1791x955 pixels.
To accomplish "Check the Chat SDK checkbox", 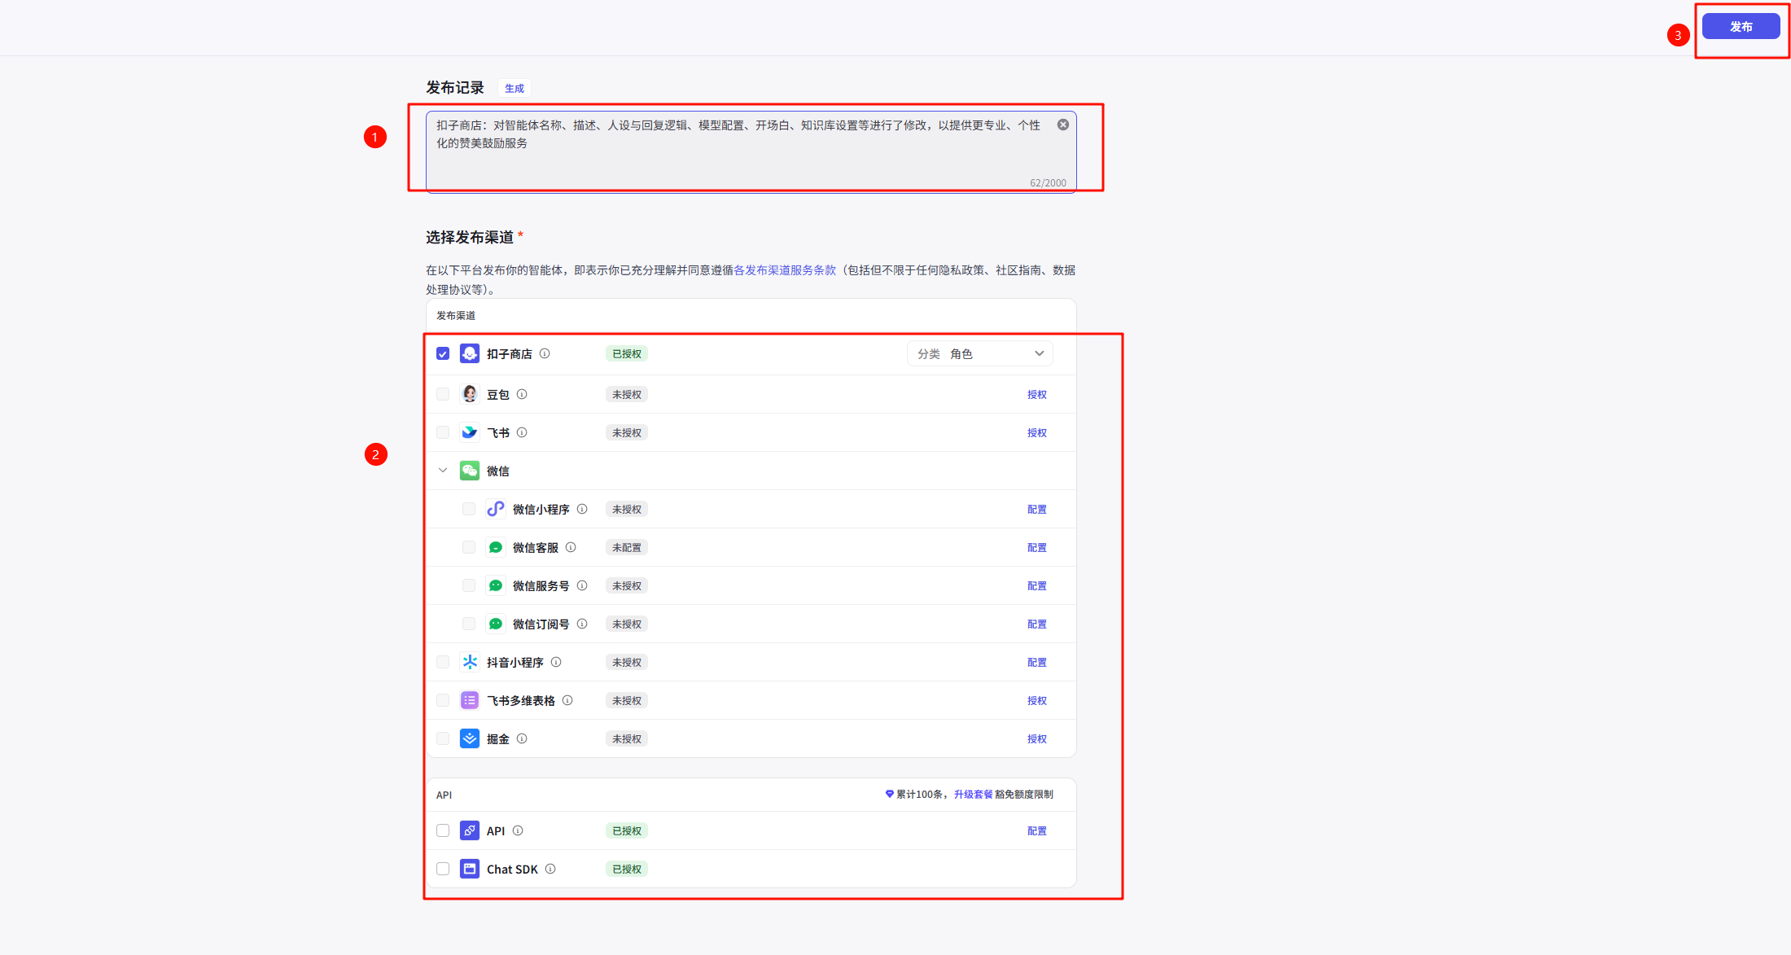I will tap(443, 869).
